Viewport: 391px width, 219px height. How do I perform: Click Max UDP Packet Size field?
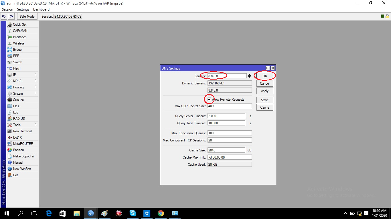coord(230,106)
